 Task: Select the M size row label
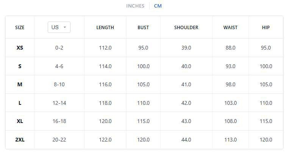[20, 84]
